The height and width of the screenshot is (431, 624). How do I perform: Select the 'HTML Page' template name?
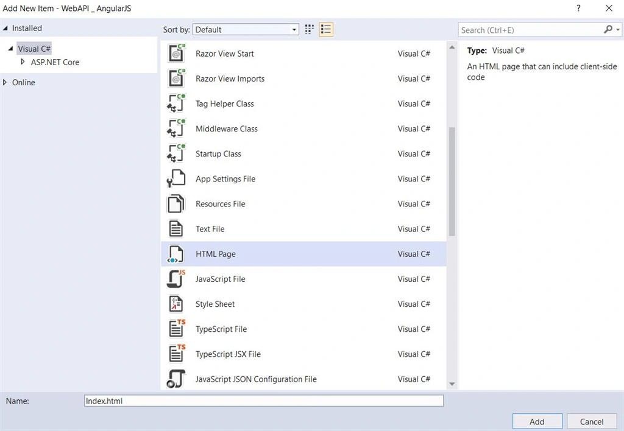(215, 254)
